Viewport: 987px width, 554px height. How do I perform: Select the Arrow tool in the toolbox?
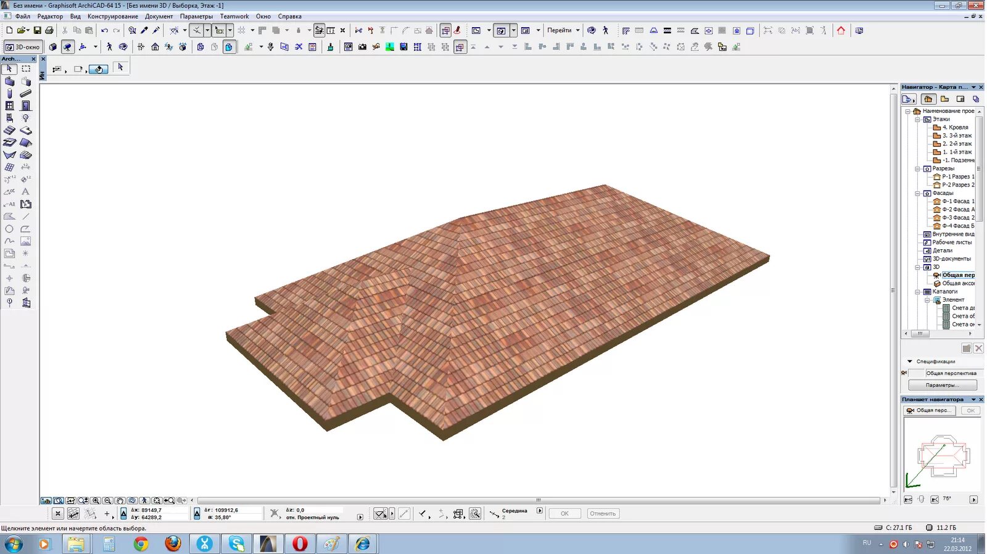9,69
